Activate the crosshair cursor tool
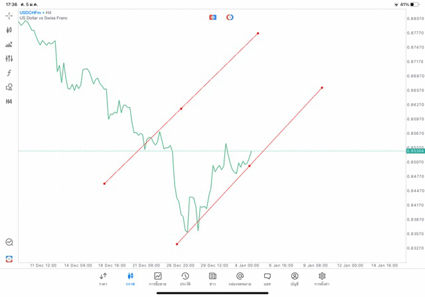The image size is (425, 297). 9,16
